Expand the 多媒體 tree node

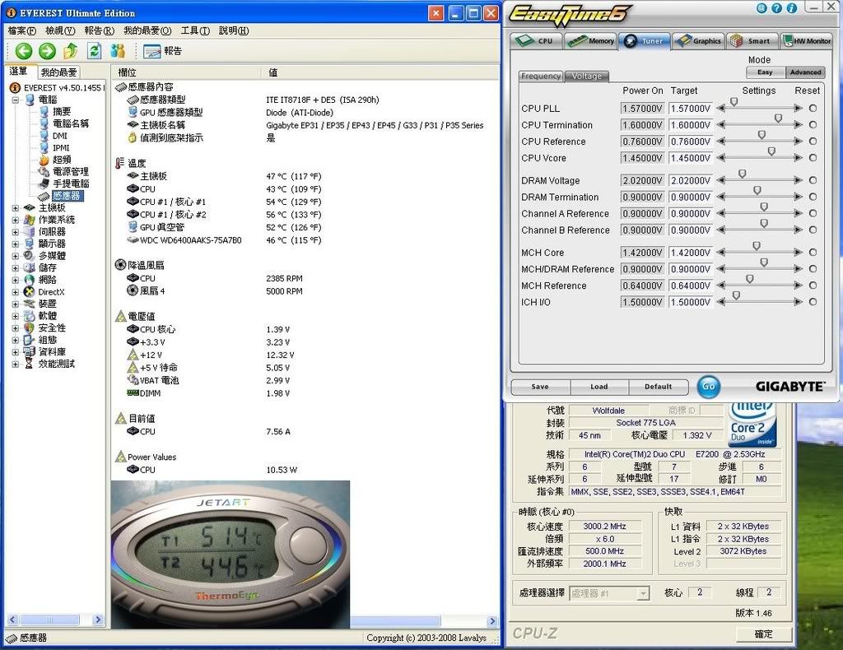click(15, 256)
